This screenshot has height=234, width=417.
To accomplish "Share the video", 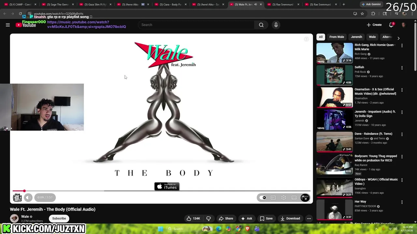I will 226,218.
